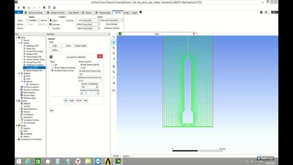Screen dimensions: 293x165
Task: Switch to the User Defined ribbon tab
Action: click(x=74, y=13)
